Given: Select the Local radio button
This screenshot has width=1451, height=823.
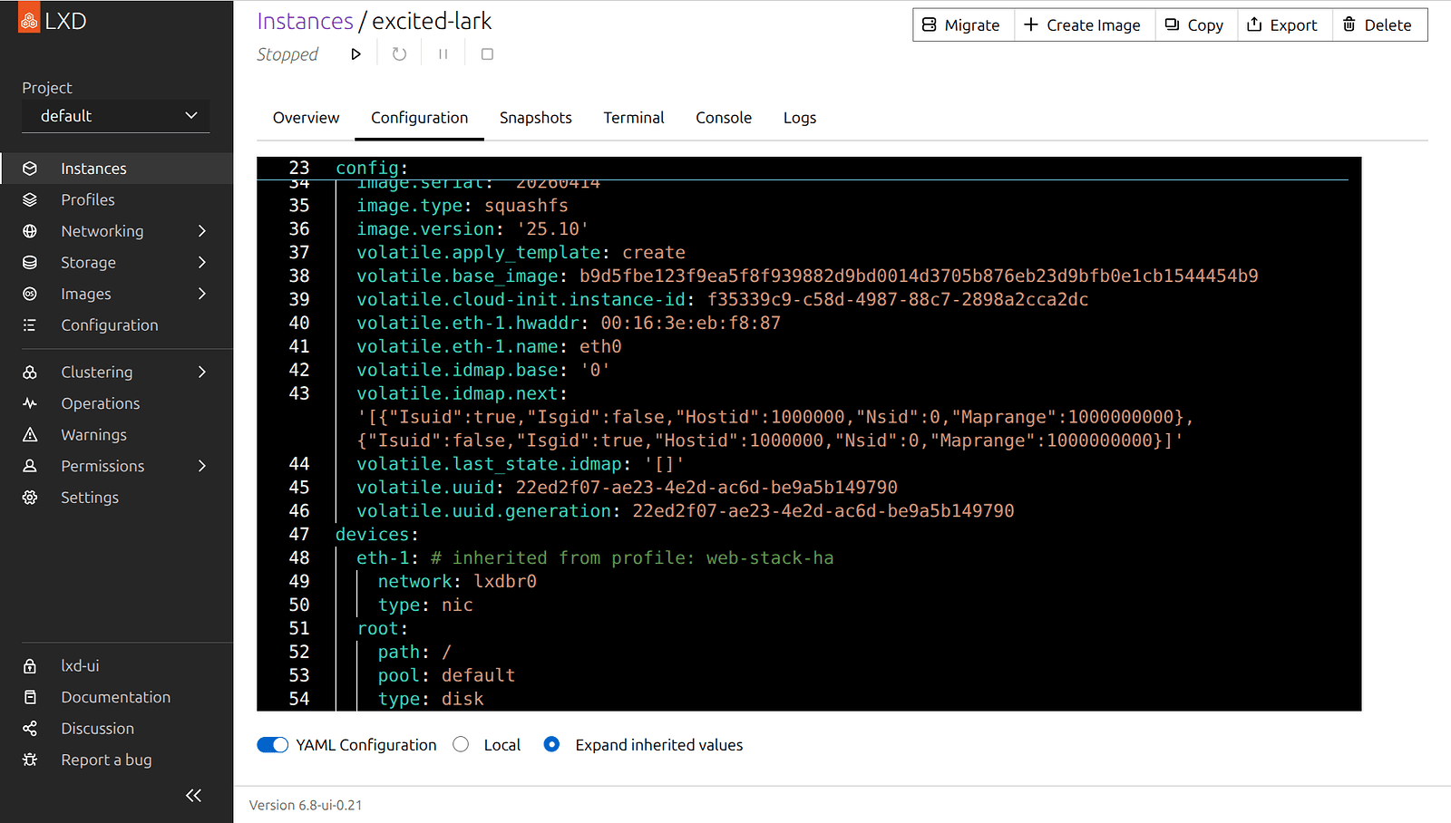Looking at the screenshot, I should coord(462,745).
